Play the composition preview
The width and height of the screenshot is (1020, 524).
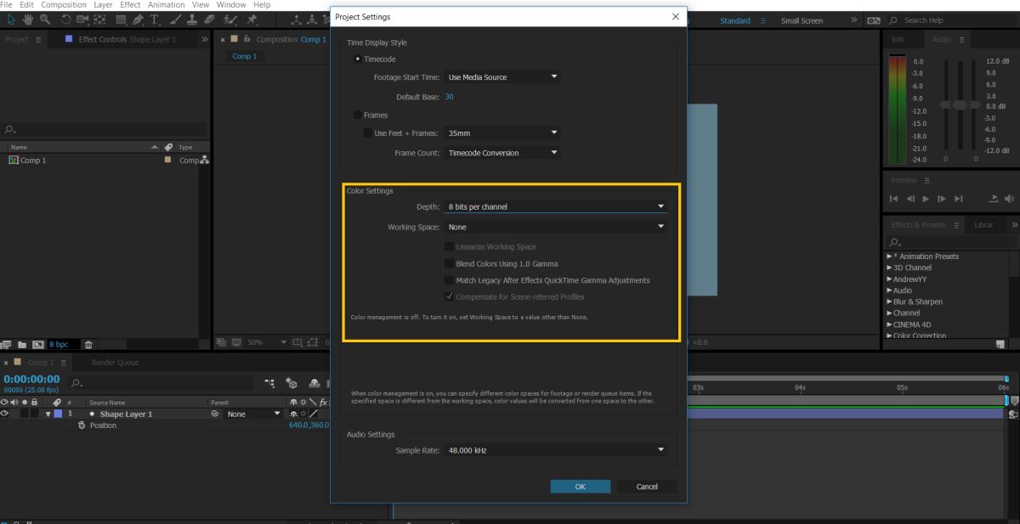[x=926, y=199]
